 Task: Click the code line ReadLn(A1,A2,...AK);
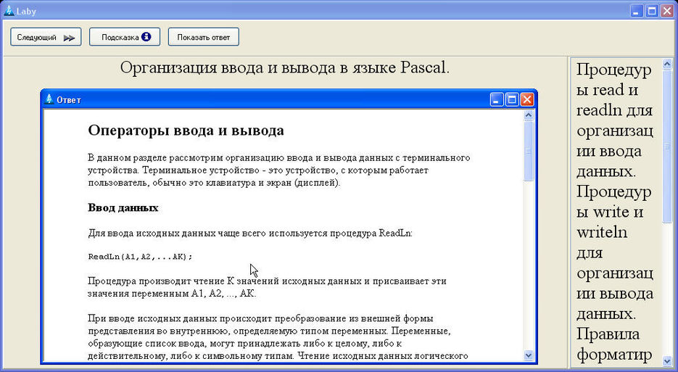(x=140, y=257)
